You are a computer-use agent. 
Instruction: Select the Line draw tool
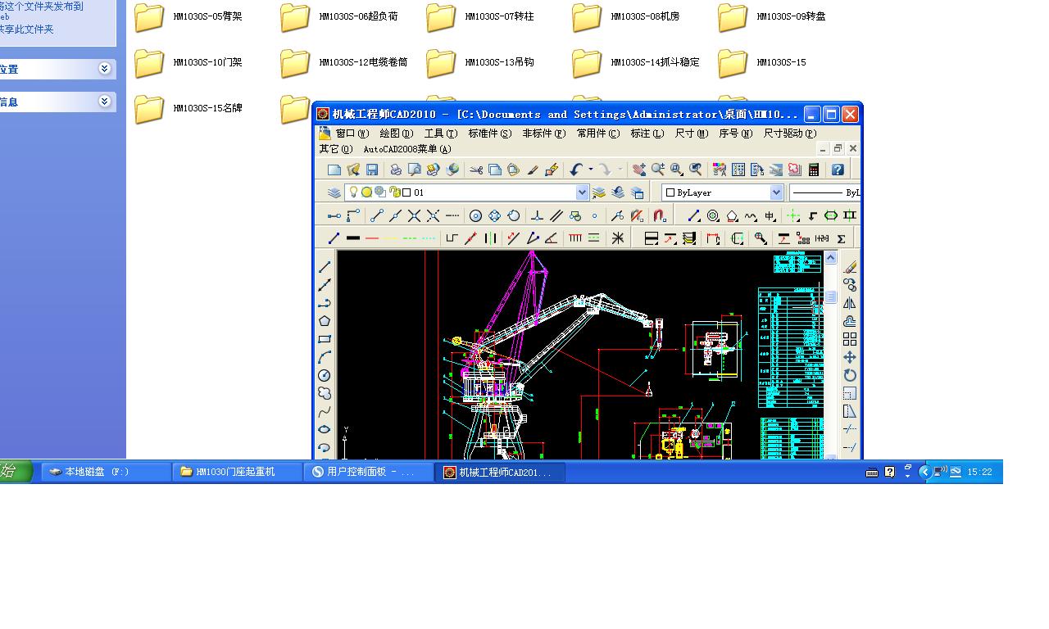pos(325,267)
